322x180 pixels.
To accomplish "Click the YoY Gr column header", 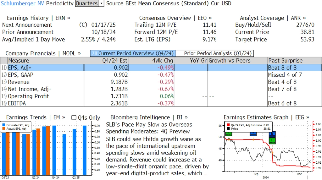I will (x=191, y=61).
